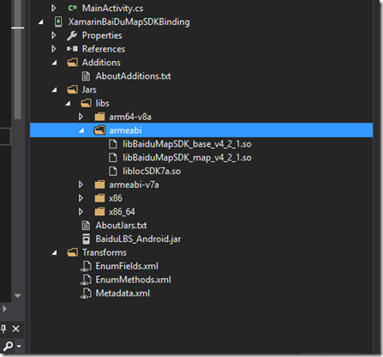Click file icon of libBaiduMapSDK_base_v4_2_1.so

point(113,144)
